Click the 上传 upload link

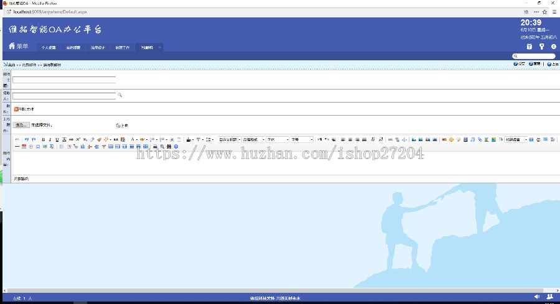122,126
